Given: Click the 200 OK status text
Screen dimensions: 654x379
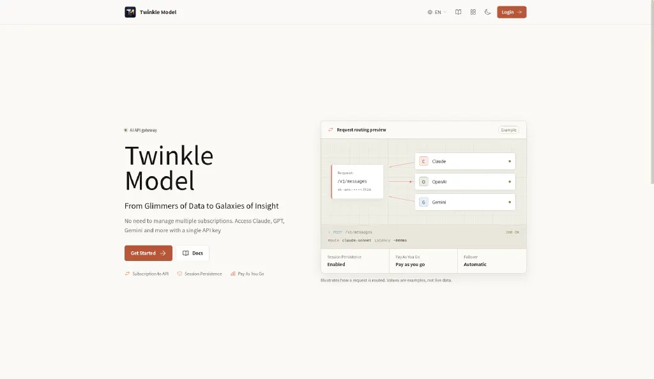Looking at the screenshot, I should point(513,232).
